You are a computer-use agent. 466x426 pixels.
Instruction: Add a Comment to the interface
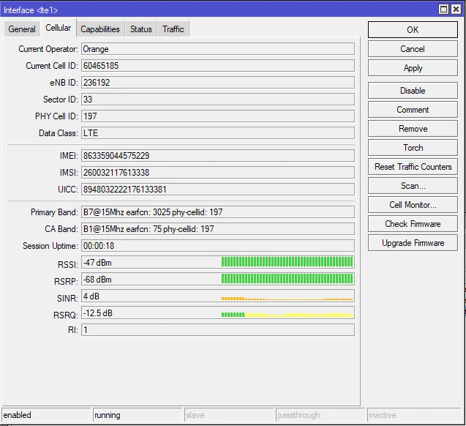(x=413, y=109)
